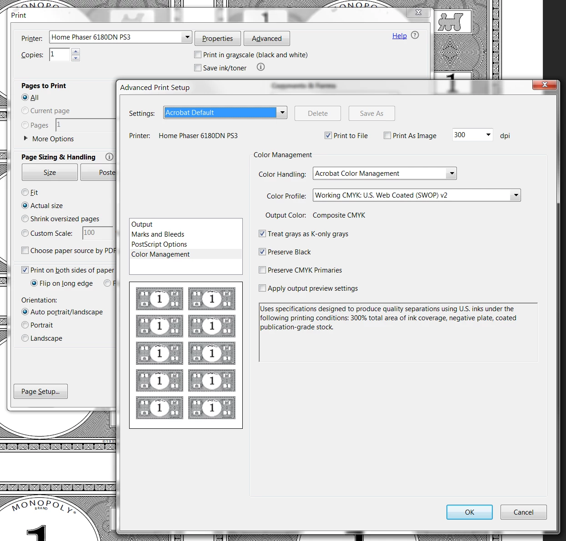
Task: Select Output in the settings list
Action: point(186,224)
